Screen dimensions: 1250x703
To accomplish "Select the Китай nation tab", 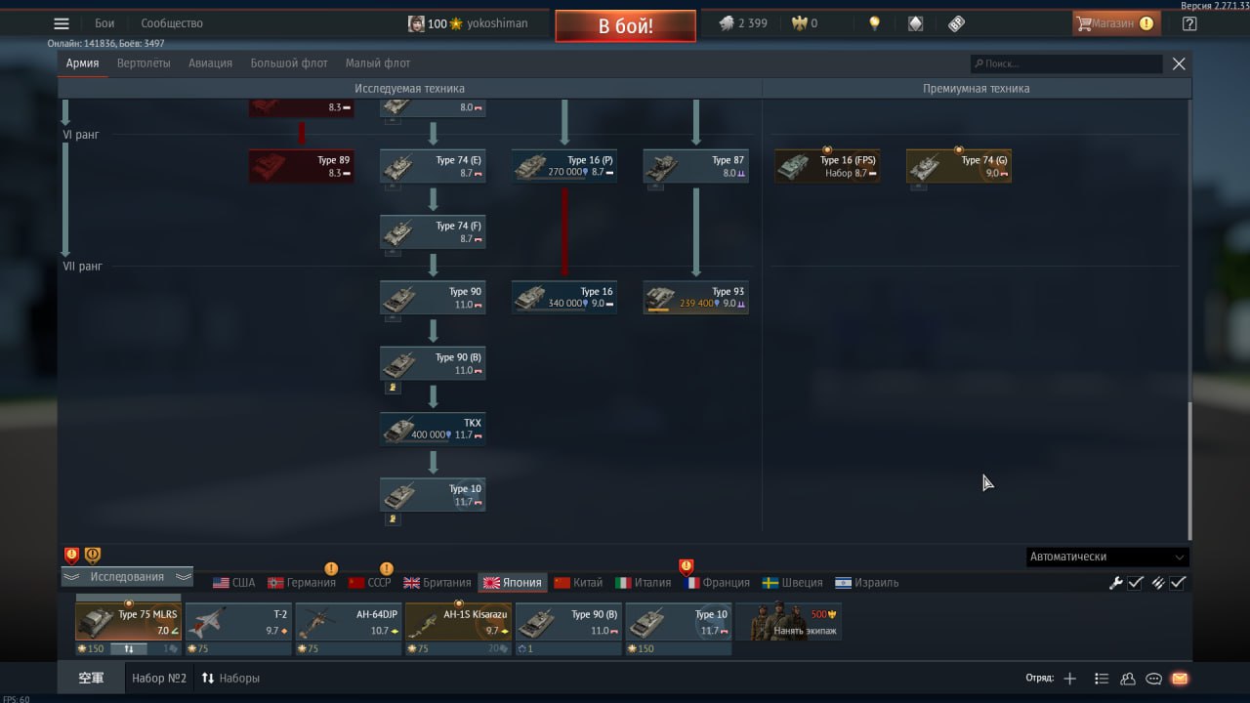I will pyautogui.click(x=578, y=583).
